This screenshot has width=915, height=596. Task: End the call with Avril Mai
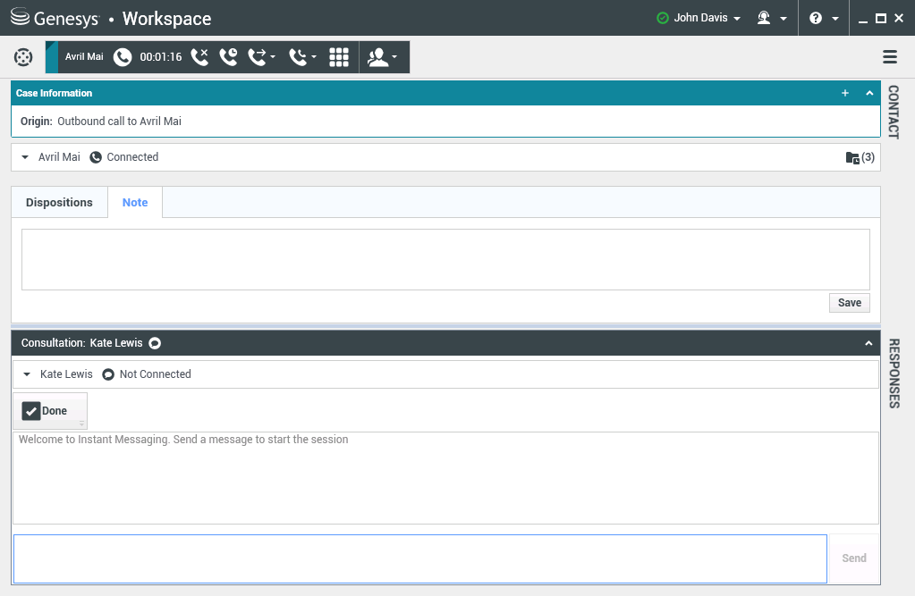199,57
